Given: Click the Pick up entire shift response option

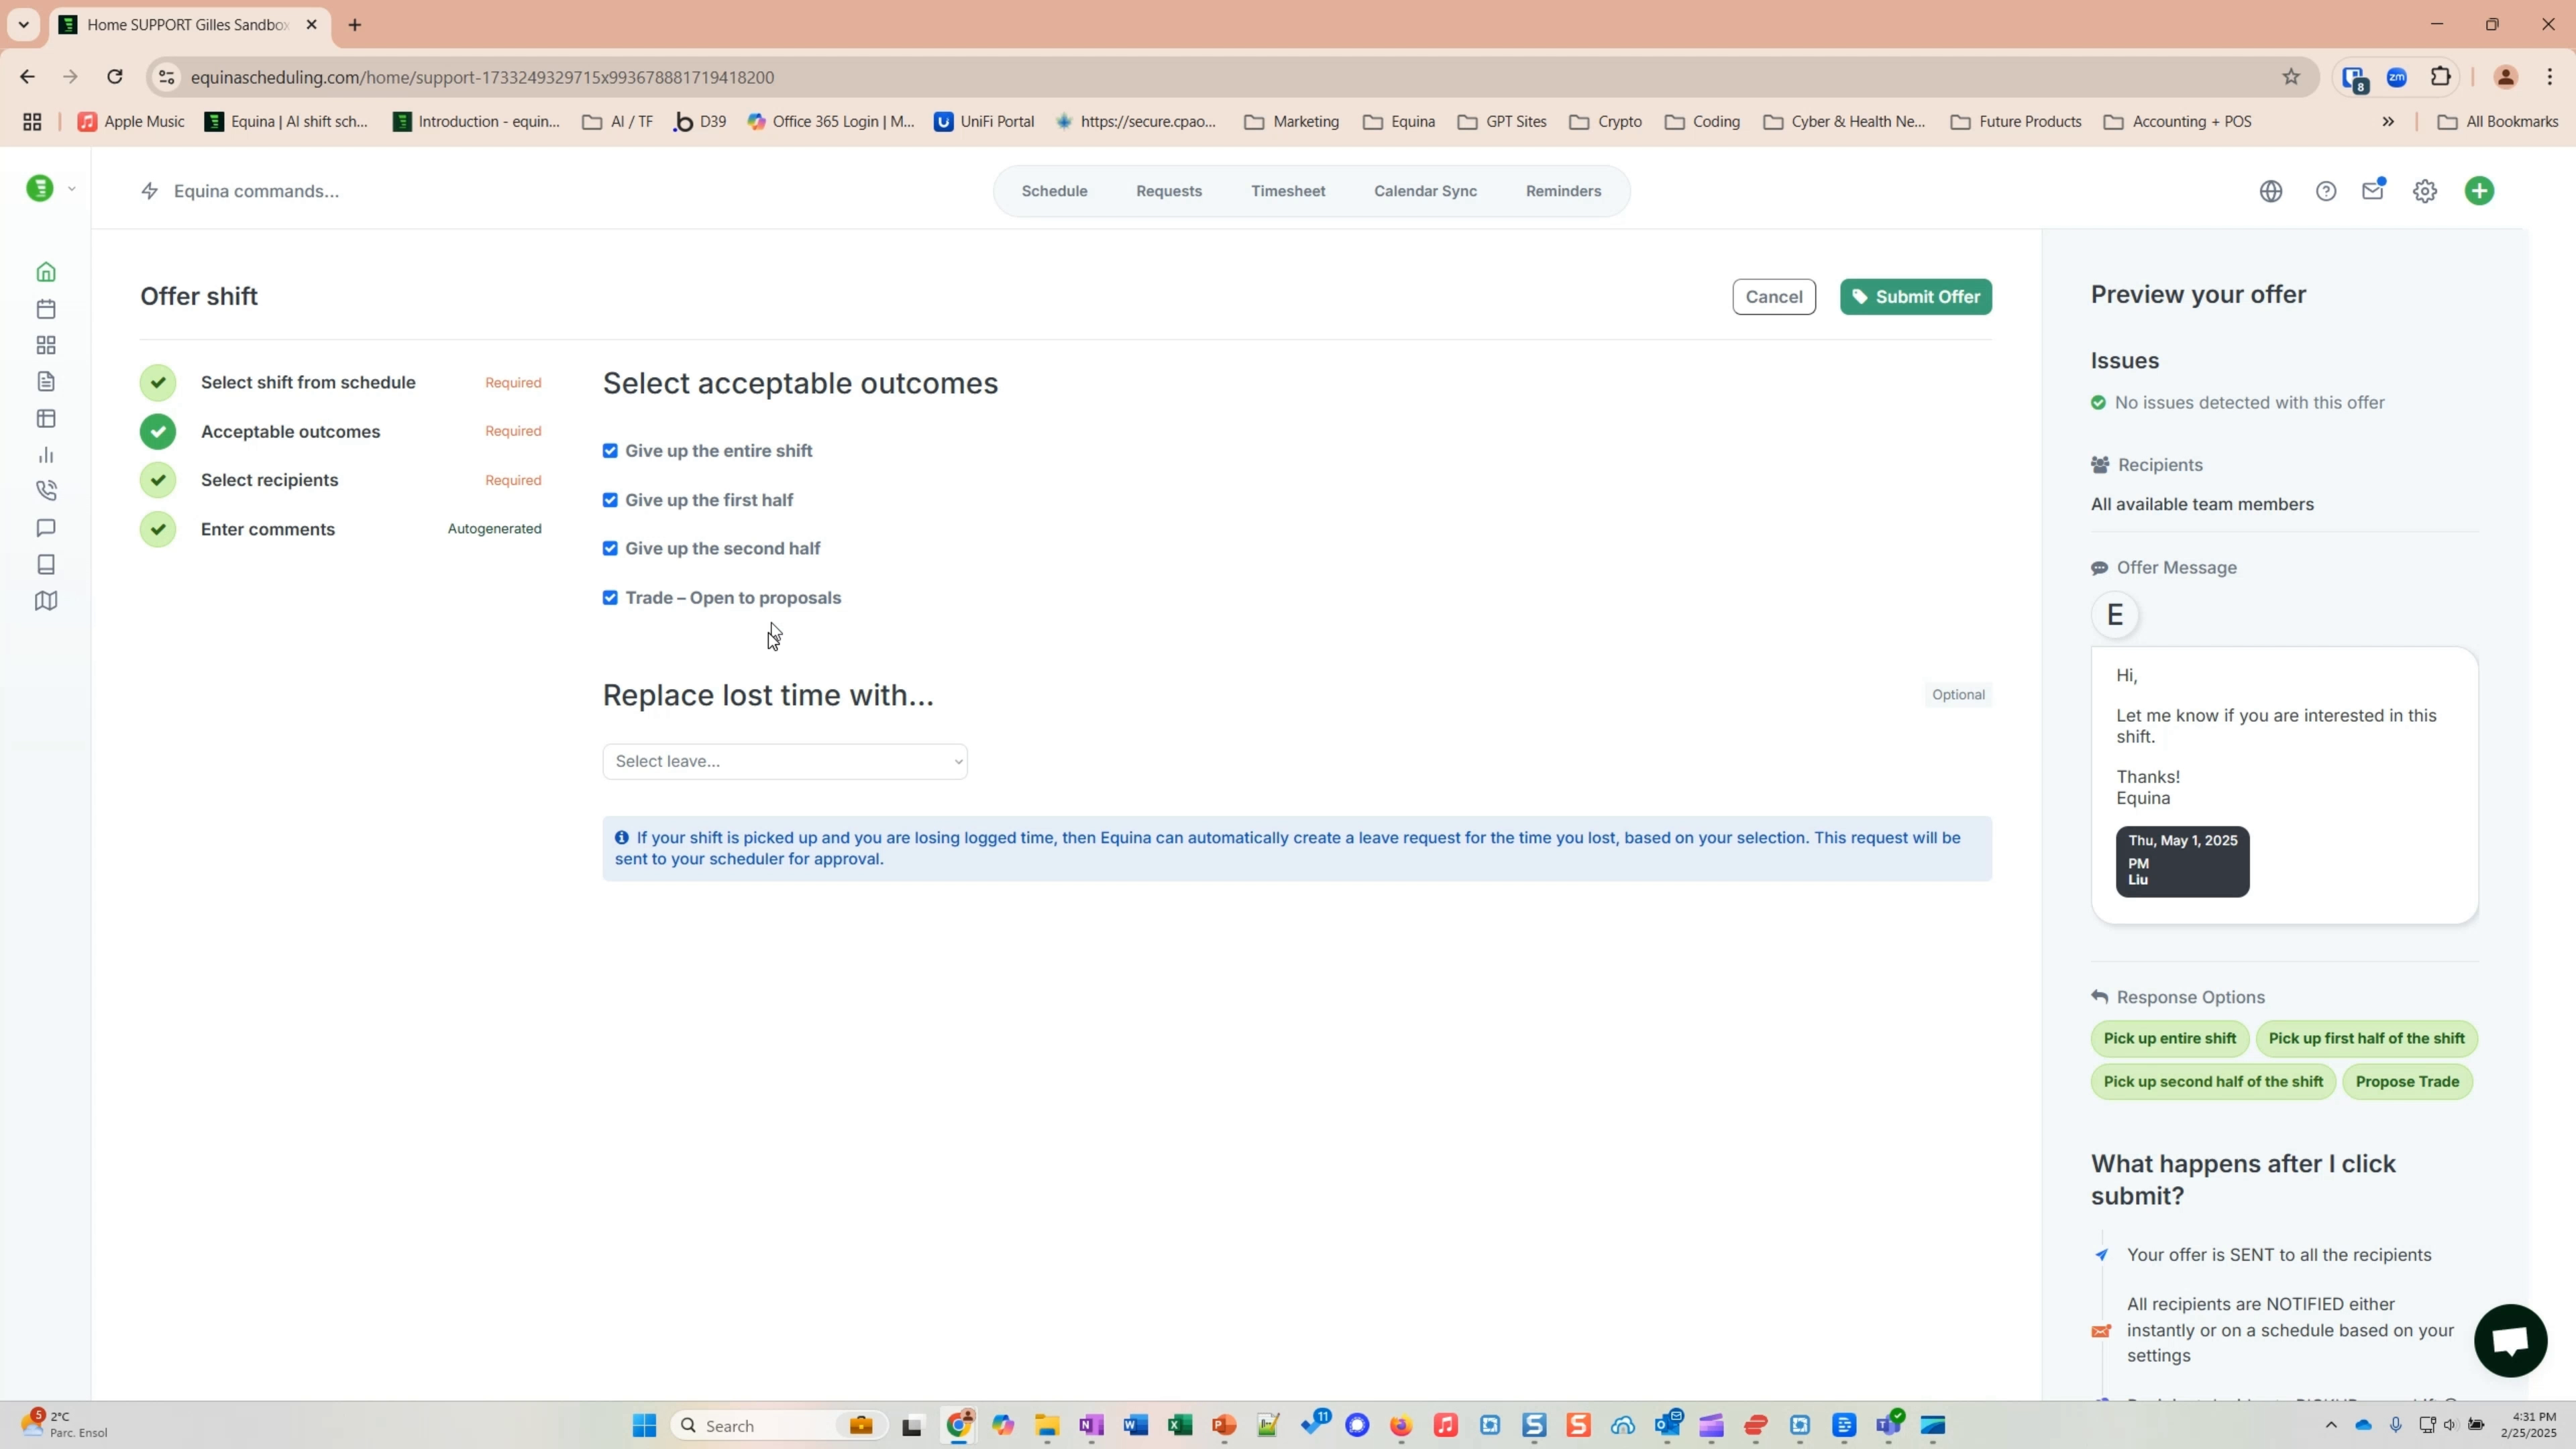Looking at the screenshot, I should [x=2168, y=1038].
